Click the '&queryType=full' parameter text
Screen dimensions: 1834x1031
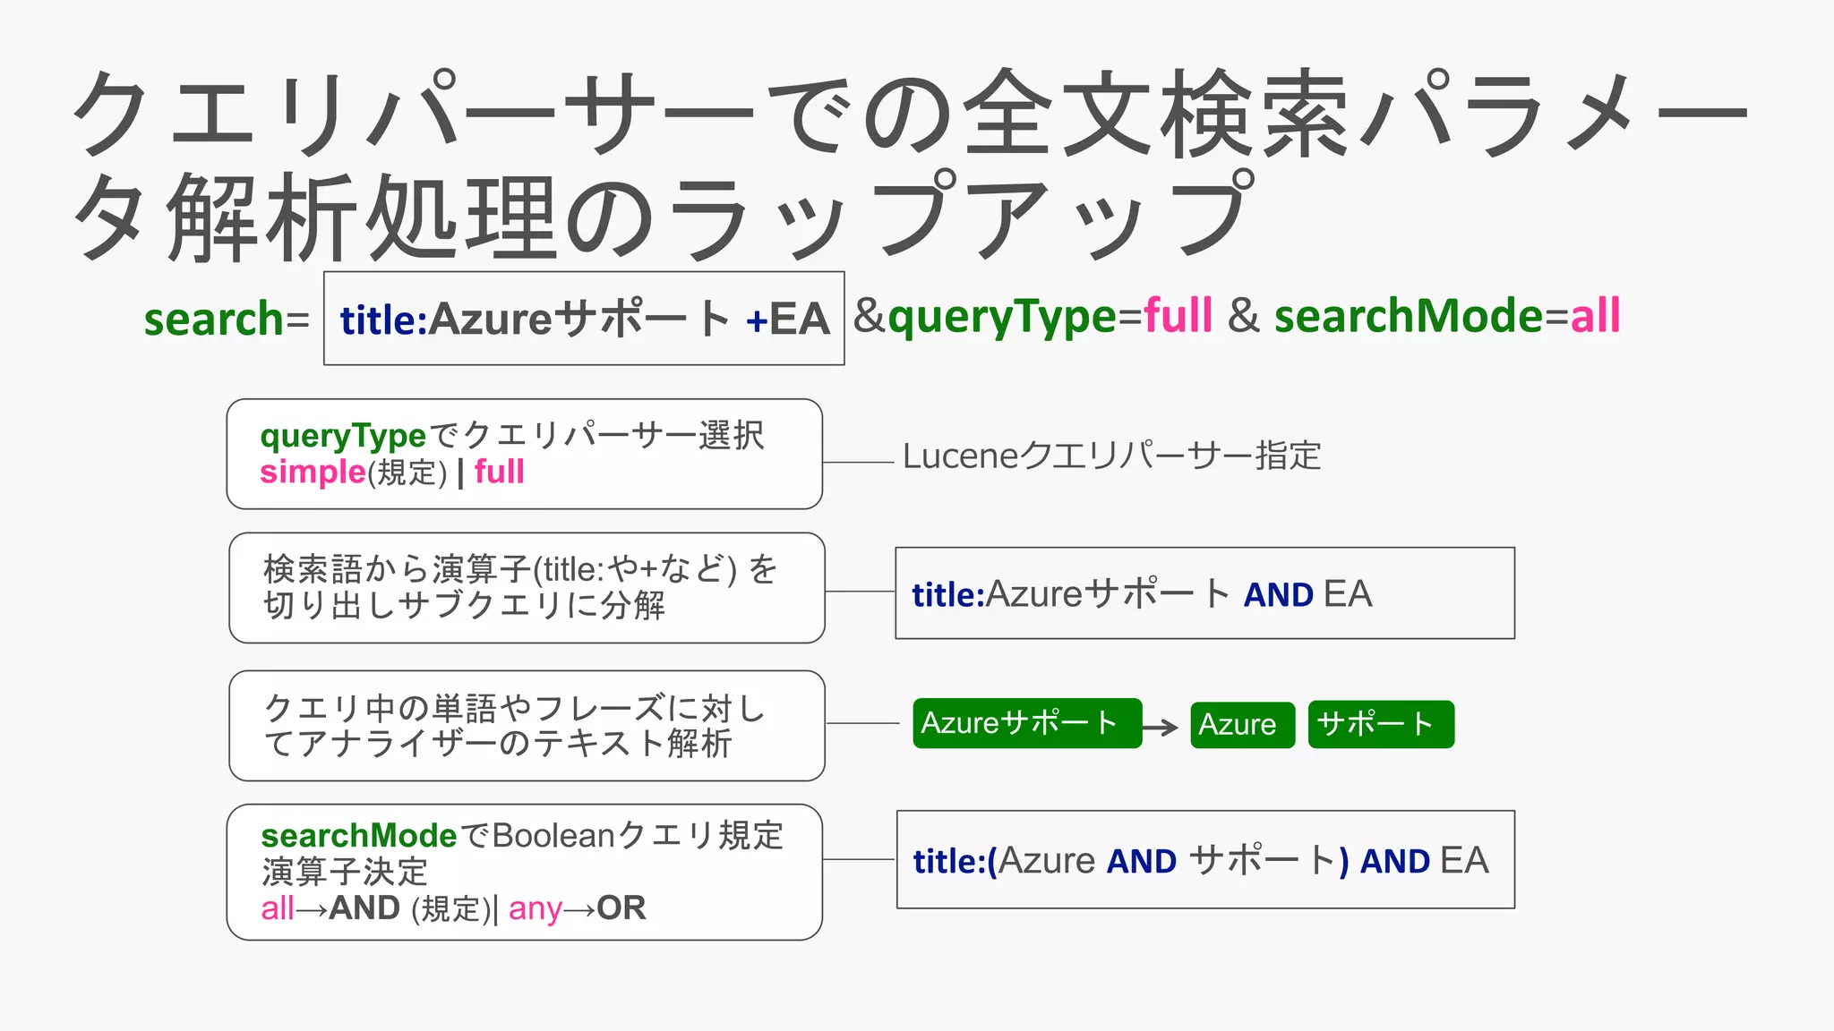point(1033,316)
